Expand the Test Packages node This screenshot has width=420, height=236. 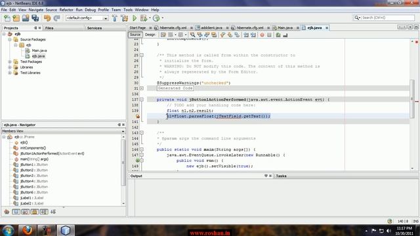pyautogui.click(x=10, y=62)
